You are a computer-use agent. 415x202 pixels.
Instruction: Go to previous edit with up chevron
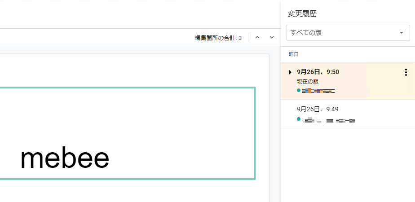(257, 38)
